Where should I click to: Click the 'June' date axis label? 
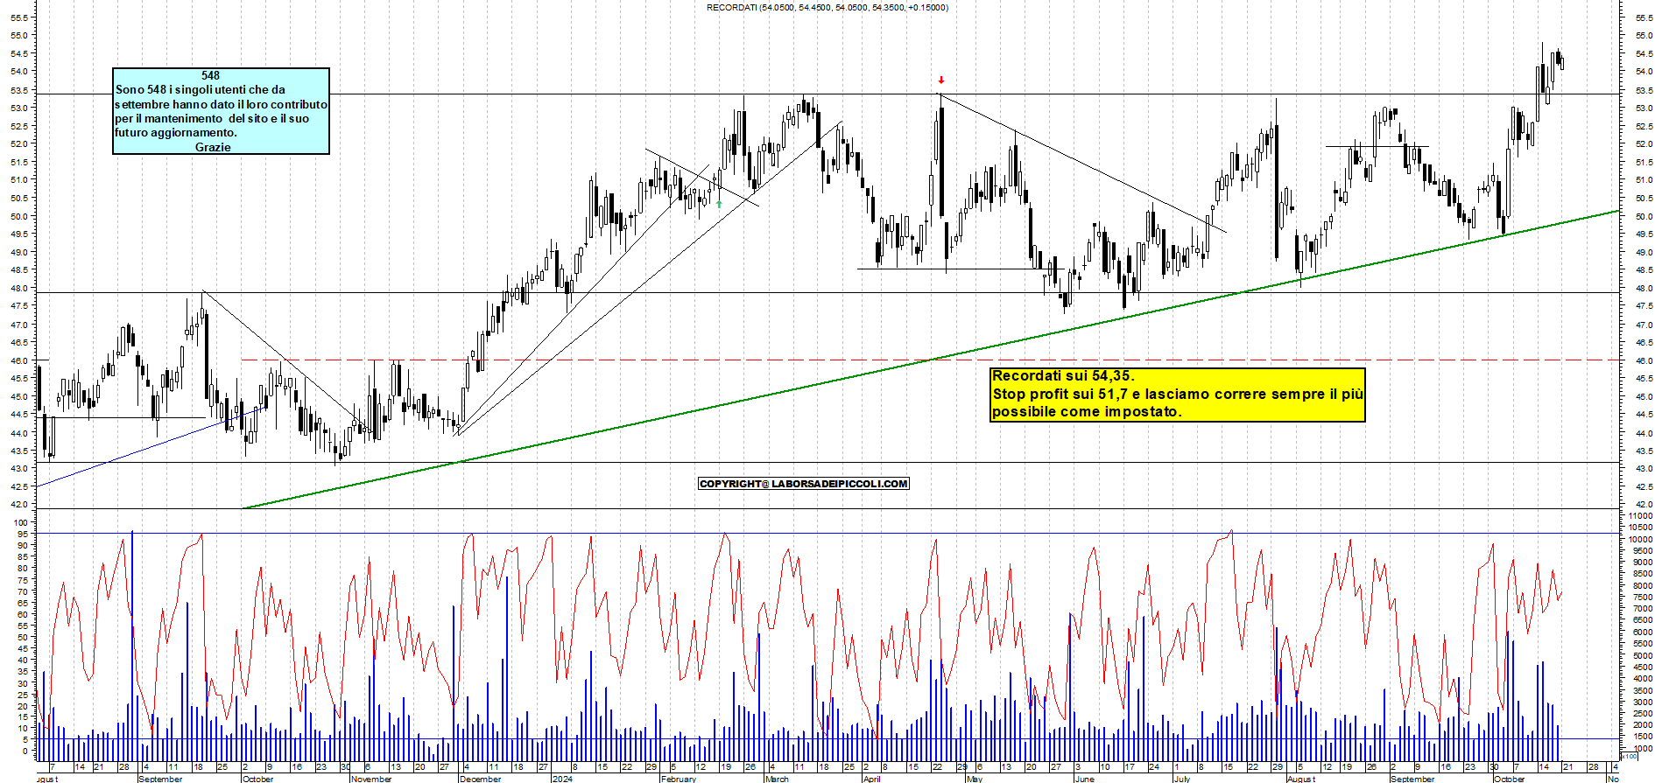tap(1084, 779)
